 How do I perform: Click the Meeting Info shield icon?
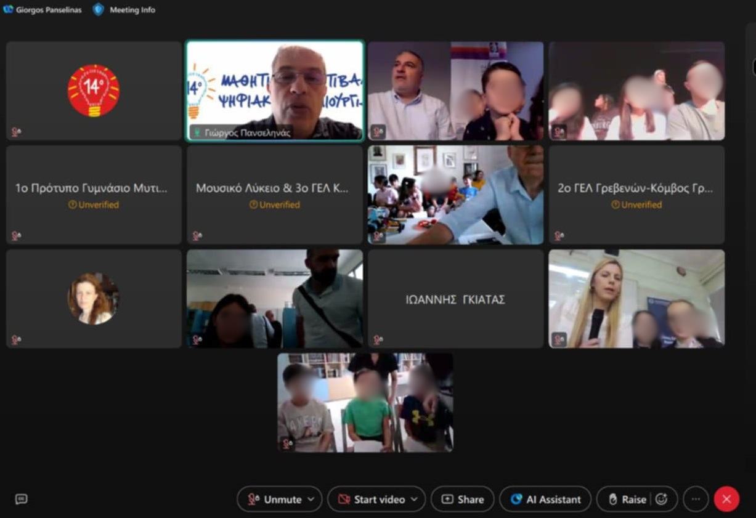point(98,9)
